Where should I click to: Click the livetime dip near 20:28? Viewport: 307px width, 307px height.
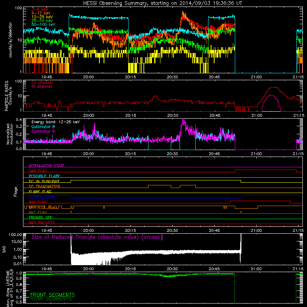pyautogui.click(x=168, y=276)
